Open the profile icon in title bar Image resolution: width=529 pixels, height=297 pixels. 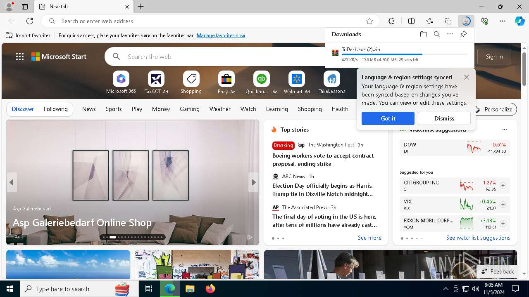point(9,7)
